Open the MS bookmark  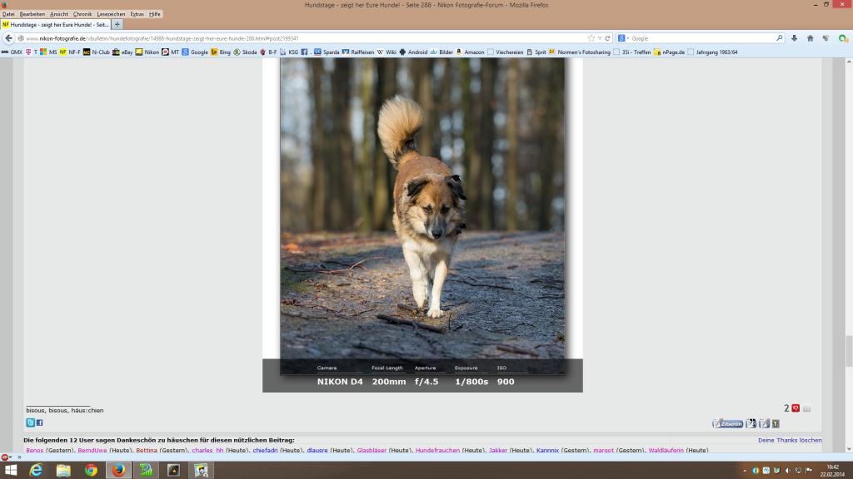[x=48, y=52]
